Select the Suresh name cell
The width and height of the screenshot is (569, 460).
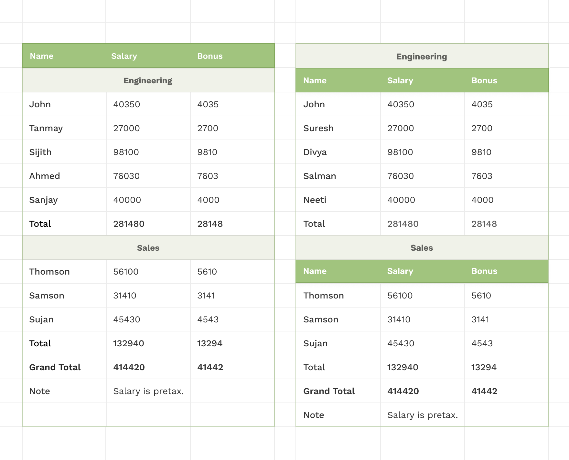(x=338, y=128)
